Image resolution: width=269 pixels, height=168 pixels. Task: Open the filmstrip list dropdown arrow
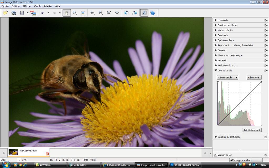[x=210, y=153]
